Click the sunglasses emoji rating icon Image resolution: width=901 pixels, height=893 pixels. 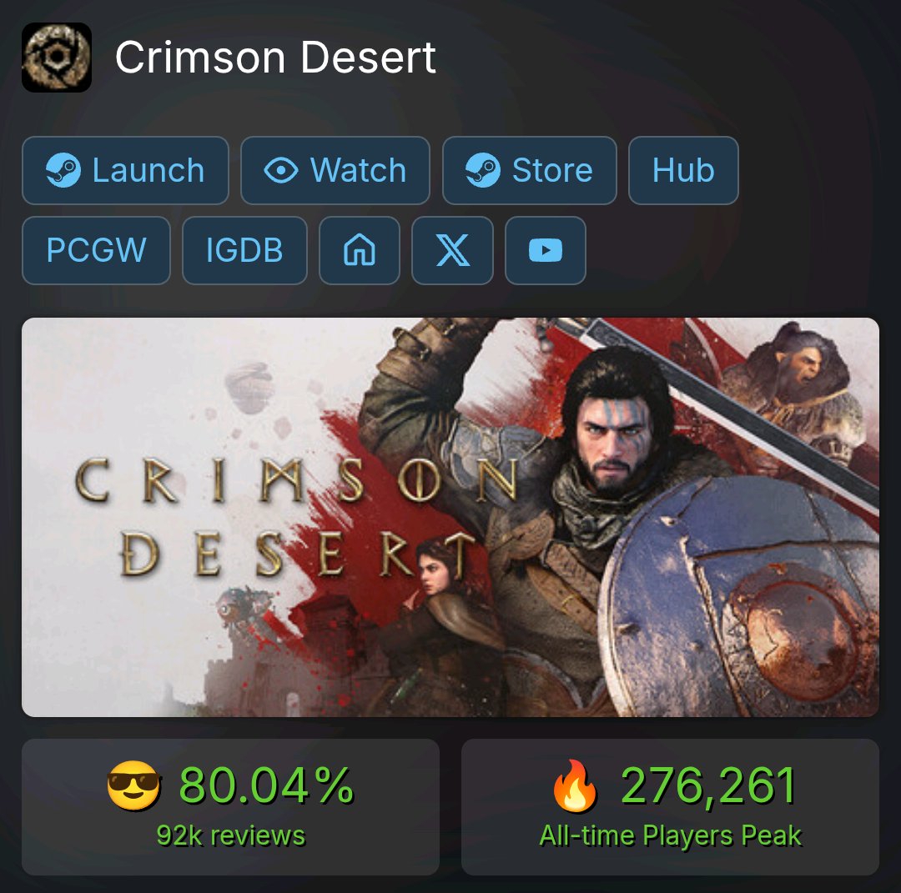pyautogui.click(x=133, y=785)
